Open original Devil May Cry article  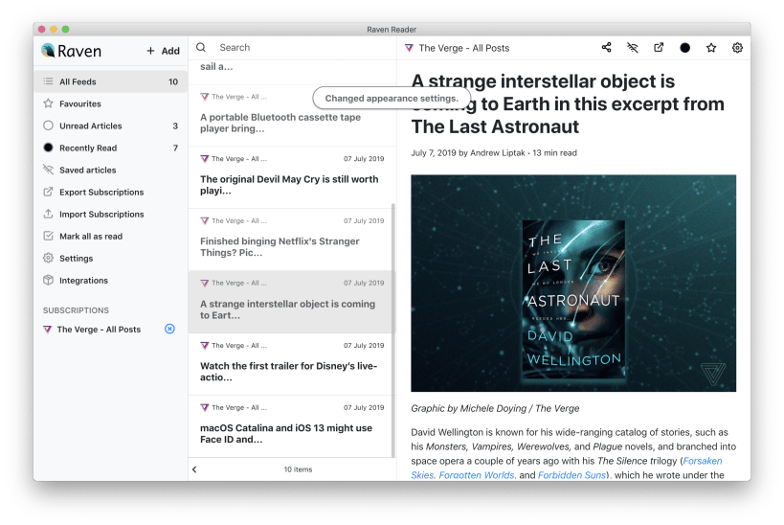coord(291,177)
